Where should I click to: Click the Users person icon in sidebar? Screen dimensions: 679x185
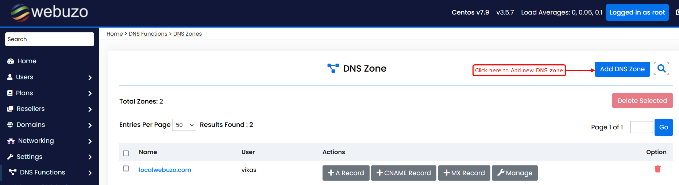point(10,77)
